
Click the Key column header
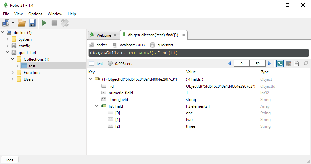click(136, 72)
